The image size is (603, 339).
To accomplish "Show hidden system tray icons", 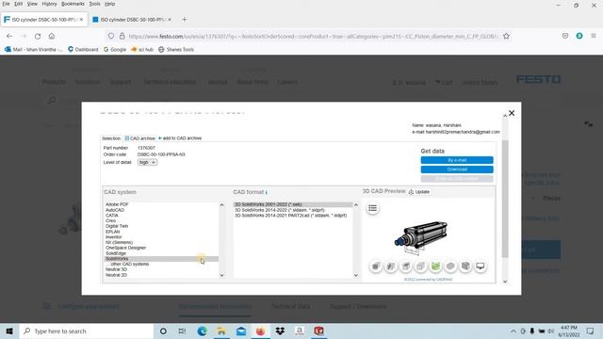I will click(513, 331).
